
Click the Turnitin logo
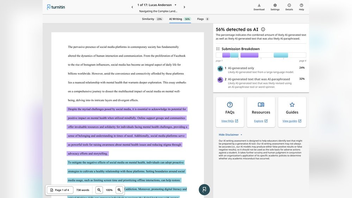point(56,7)
